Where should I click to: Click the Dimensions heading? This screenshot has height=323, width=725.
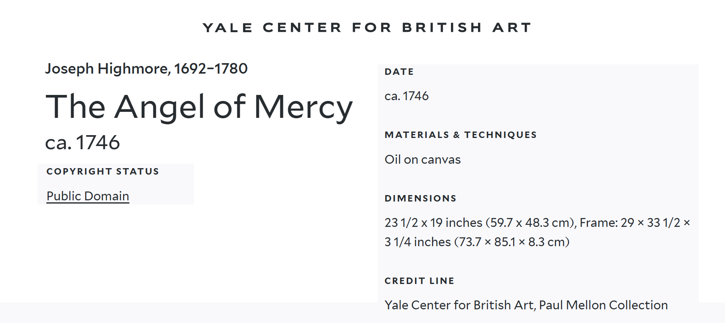point(420,198)
